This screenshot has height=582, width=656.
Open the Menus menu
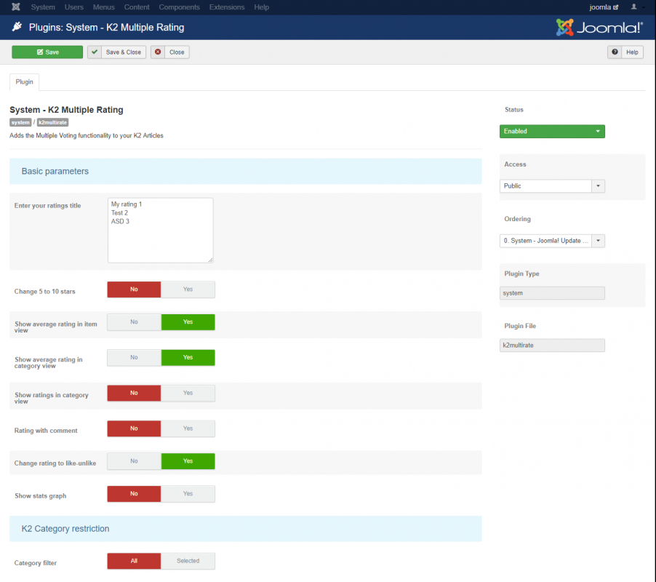click(x=104, y=7)
